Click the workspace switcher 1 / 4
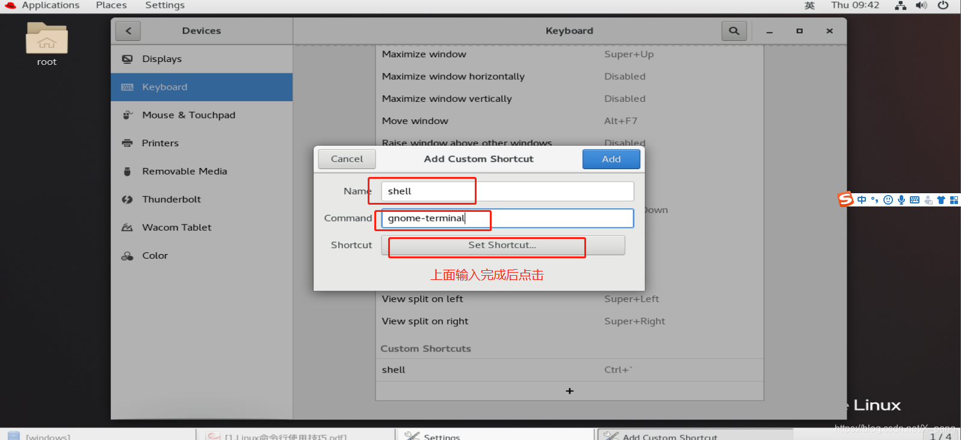Screen dimensions: 961x440 [941, 436]
